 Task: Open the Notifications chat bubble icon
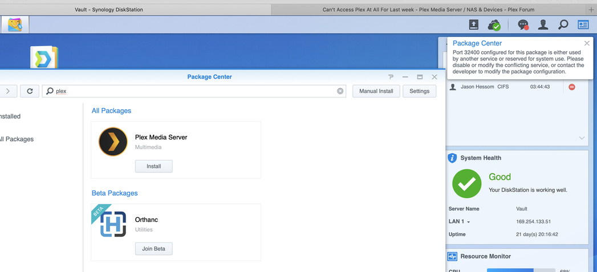pos(523,25)
